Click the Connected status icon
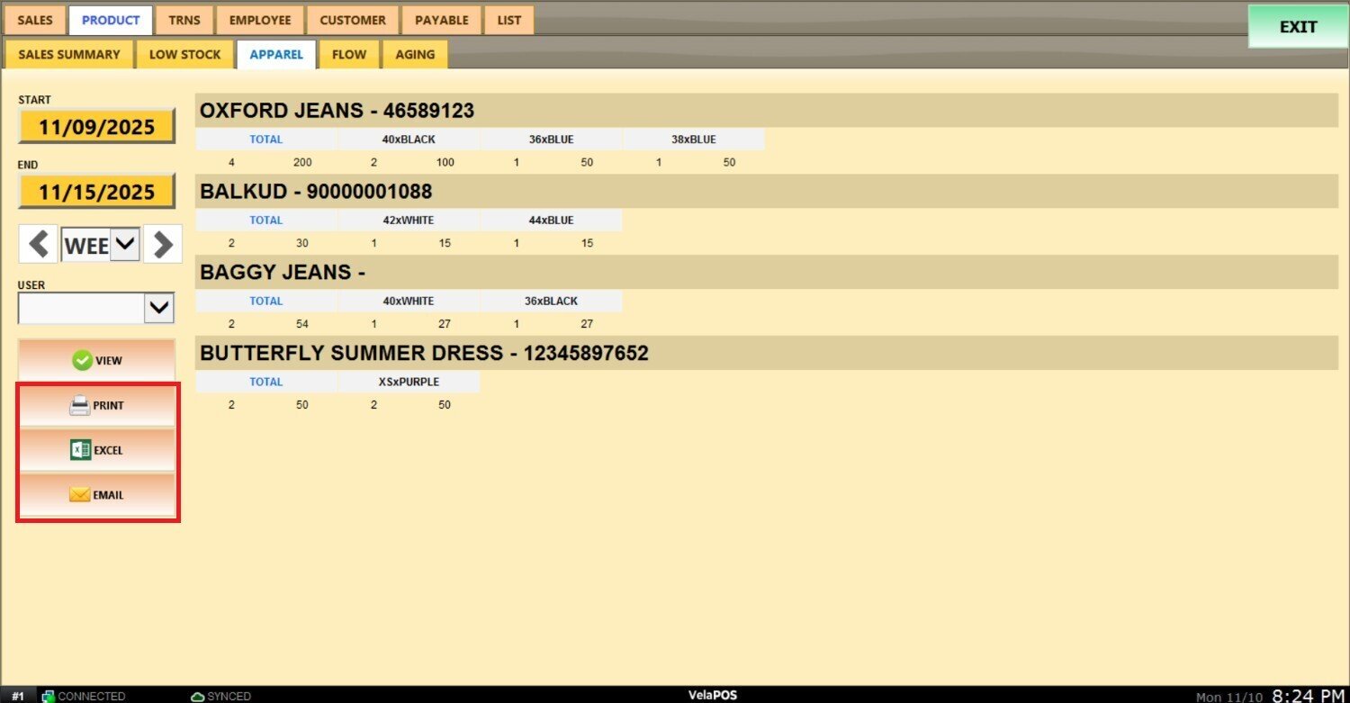This screenshot has height=703, width=1350. [x=49, y=696]
